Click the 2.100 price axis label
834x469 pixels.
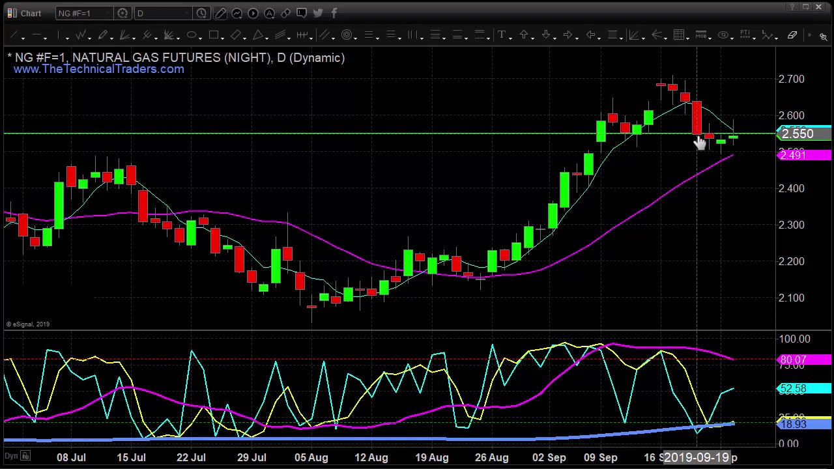[x=792, y=298]
